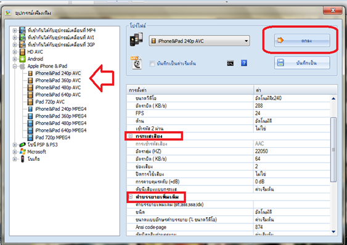Expand the 3GP mobile device tree node
This screenshot has height=245, width=347.
[15, 45]
